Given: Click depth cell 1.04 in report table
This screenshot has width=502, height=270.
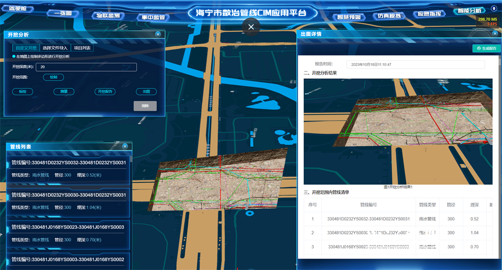Looking at the screenshot, I should (x=474, y=232).
